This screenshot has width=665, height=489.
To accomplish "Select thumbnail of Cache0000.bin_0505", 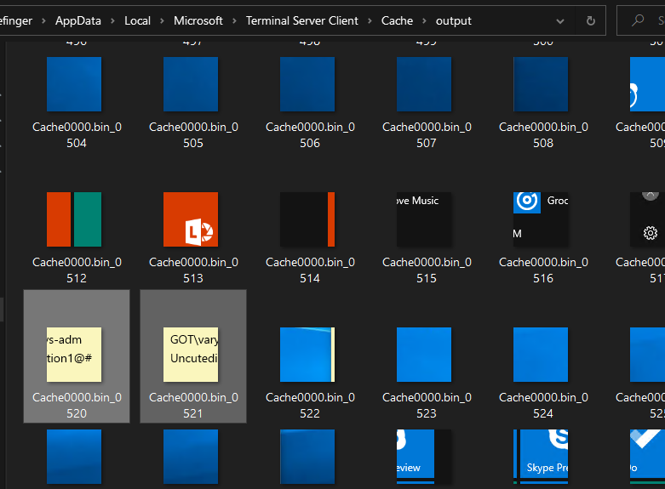I will pos(191,84).
